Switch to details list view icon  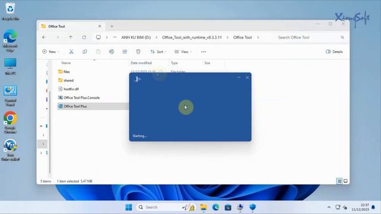click(x=339, y=181)
